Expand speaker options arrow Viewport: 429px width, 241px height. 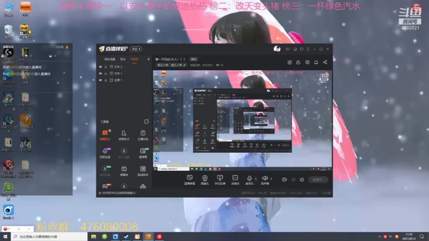(x=271, y=179)
